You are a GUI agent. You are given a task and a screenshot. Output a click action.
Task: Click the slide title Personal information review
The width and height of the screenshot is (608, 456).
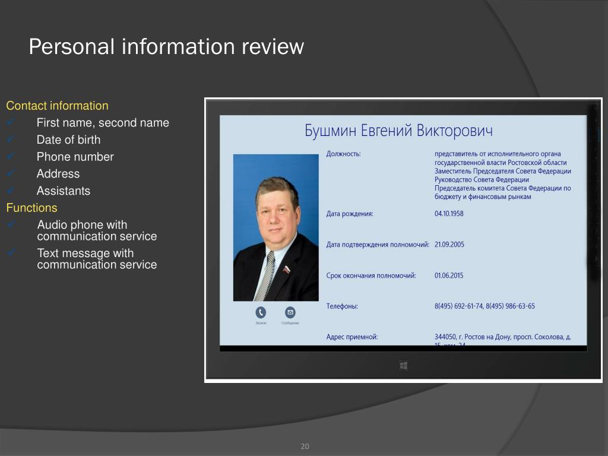tap(166, 46)
